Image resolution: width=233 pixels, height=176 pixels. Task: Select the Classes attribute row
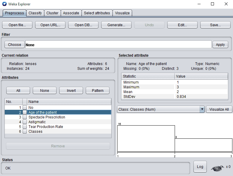coord(58,131)
